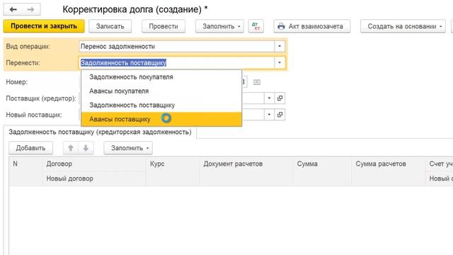Screen dimensions: 453x255
Task: Open Поставщик (кредитор) record via open icon
Action: click(280, 98)
